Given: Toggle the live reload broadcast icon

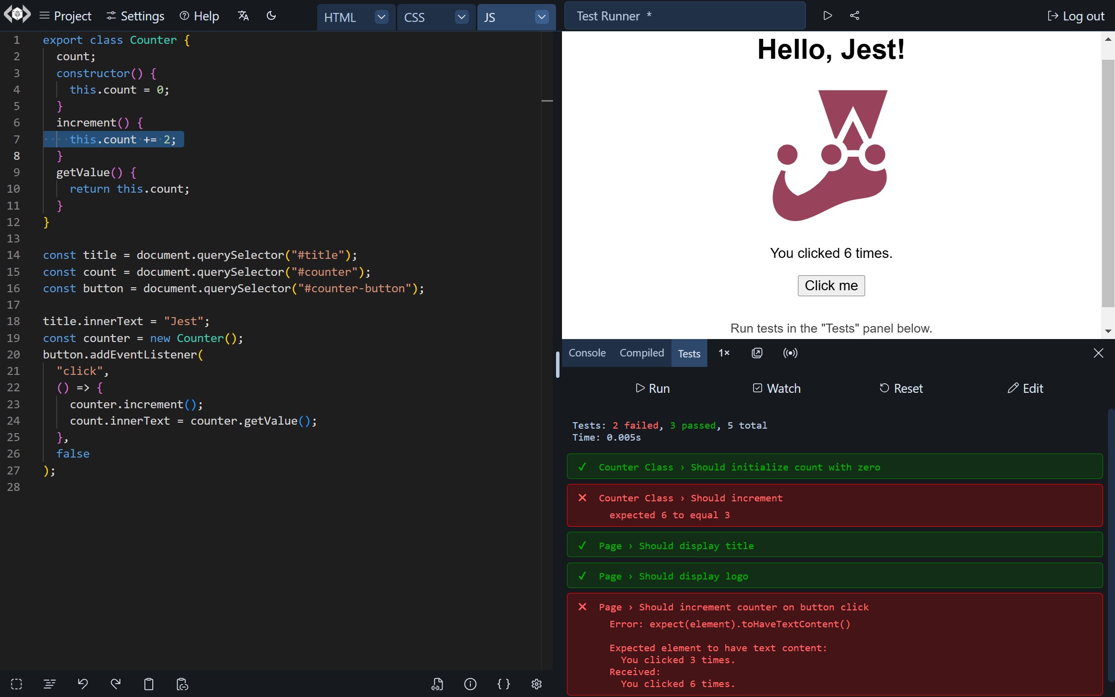Looking at the screenshot, I should pos(790,353).
